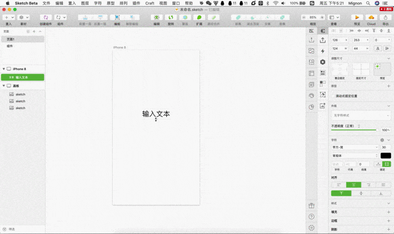Collapse the iPhone 8 artboard in layer list
This screenshot has width=394, height=234.
coord(4,69)
